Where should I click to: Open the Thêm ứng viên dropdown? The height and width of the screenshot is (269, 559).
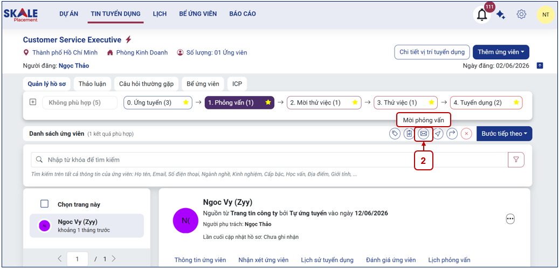tap(501, 52)
